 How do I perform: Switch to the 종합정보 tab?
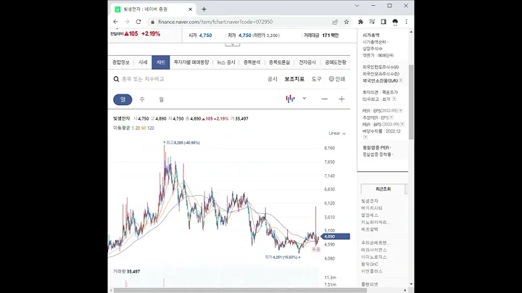(x=121, y=62)
